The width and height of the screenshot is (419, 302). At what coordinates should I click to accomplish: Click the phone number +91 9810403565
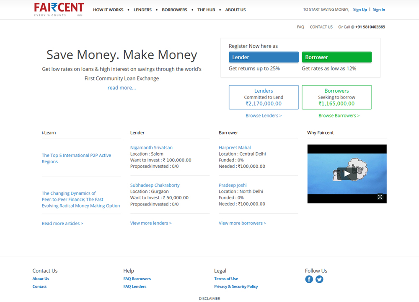pos(370,27)
